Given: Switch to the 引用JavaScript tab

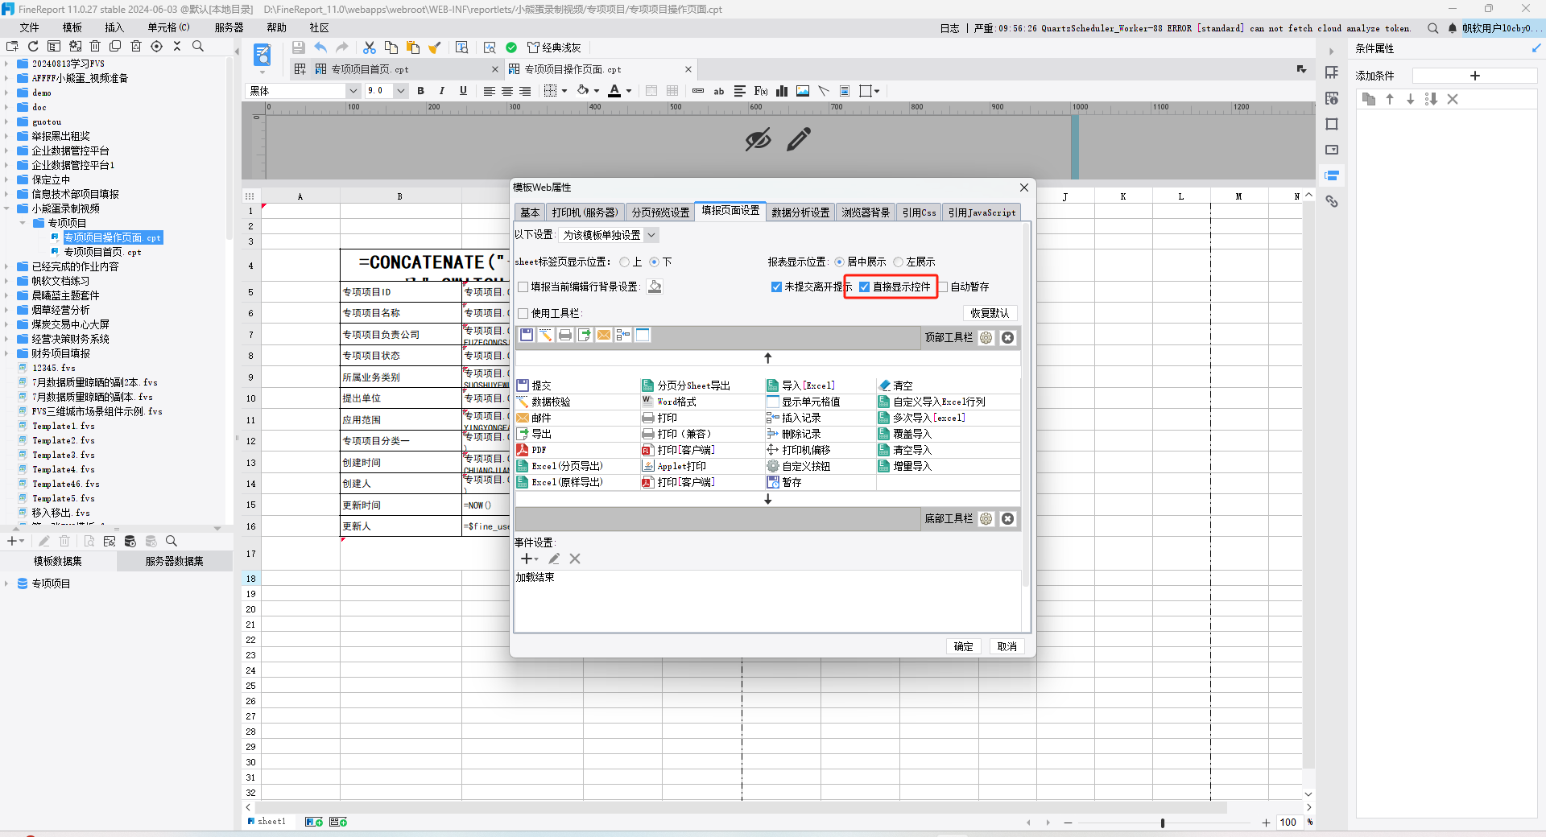Looking at the screenshot, I should [x=981, y=212].
